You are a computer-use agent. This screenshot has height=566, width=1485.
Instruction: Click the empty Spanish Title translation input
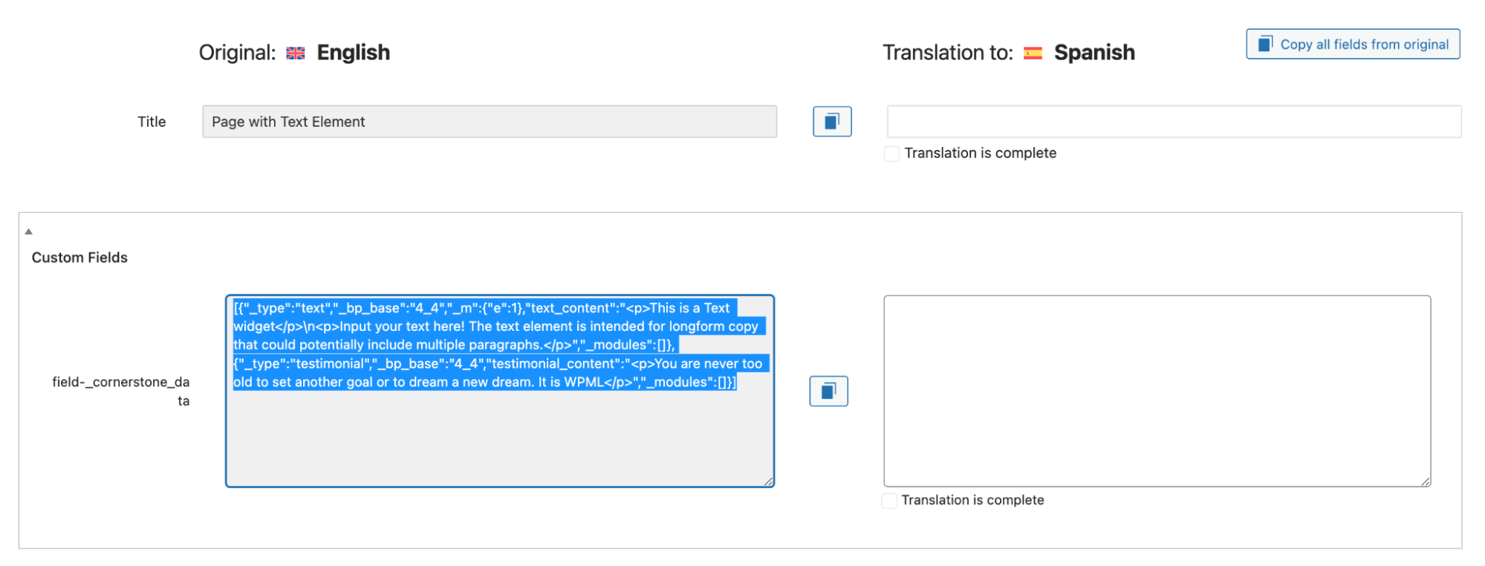(1174, 122)
